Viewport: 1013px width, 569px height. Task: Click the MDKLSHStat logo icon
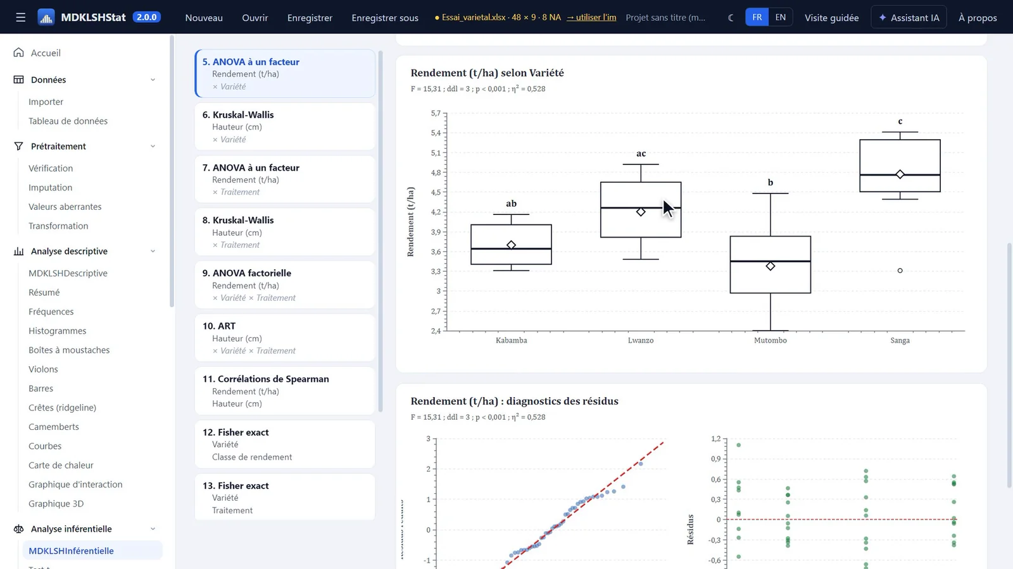pyautogui.click(x=46, y=17)
